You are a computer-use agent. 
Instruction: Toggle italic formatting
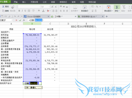[22, 11]
